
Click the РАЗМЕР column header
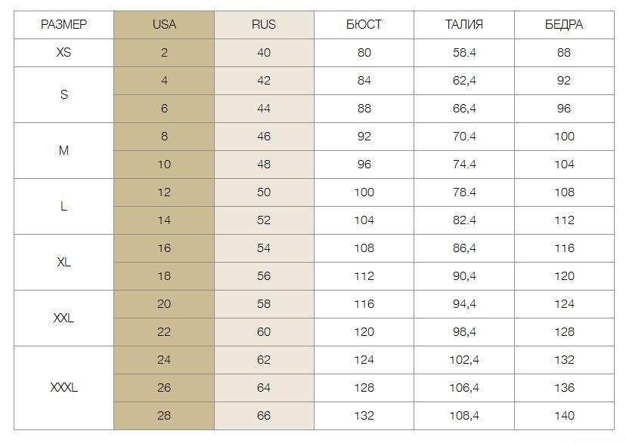[64, 24]
